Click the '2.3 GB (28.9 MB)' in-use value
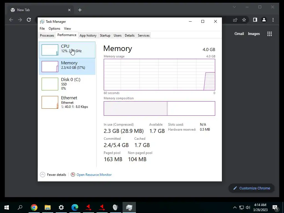This screenshot has height=213, width=284. click(124, 131)
